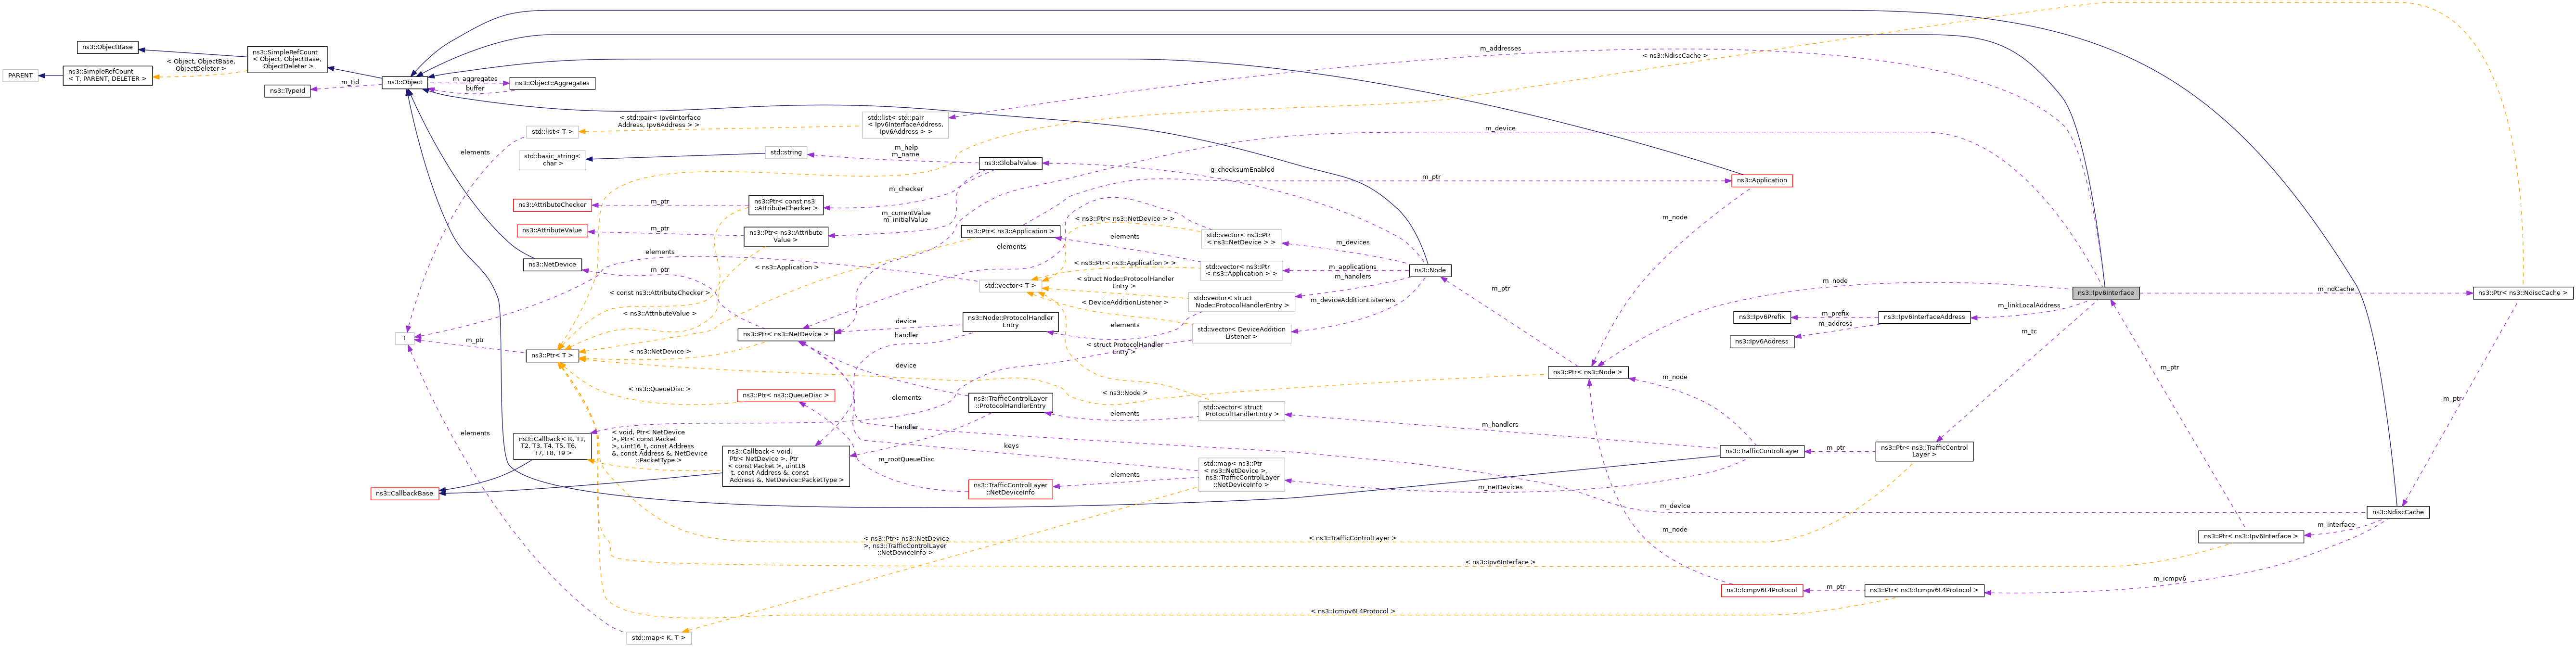Go to the ns3::GlobalValue node
Image resolution: width=2576 pixels, height=647 pixels.
point(1011,163)
